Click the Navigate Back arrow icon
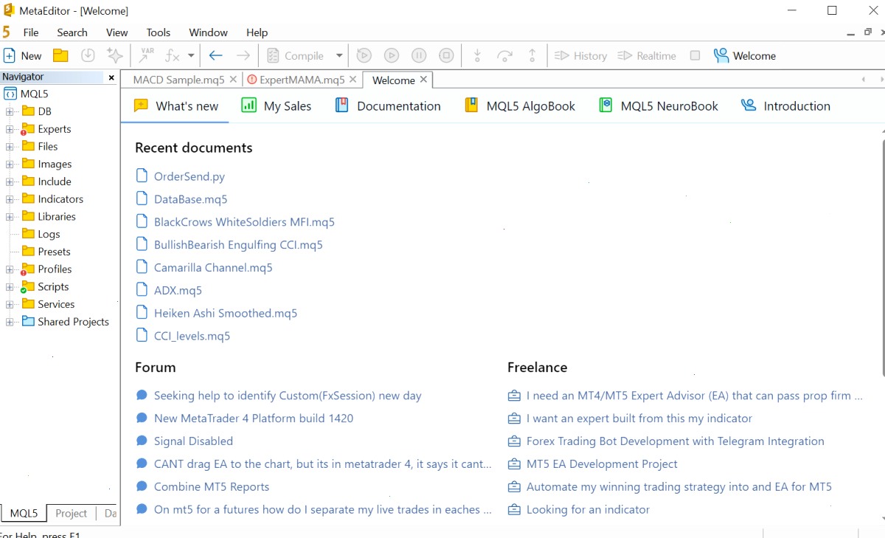Screen dimensions: 885x538 pos(216,55)
